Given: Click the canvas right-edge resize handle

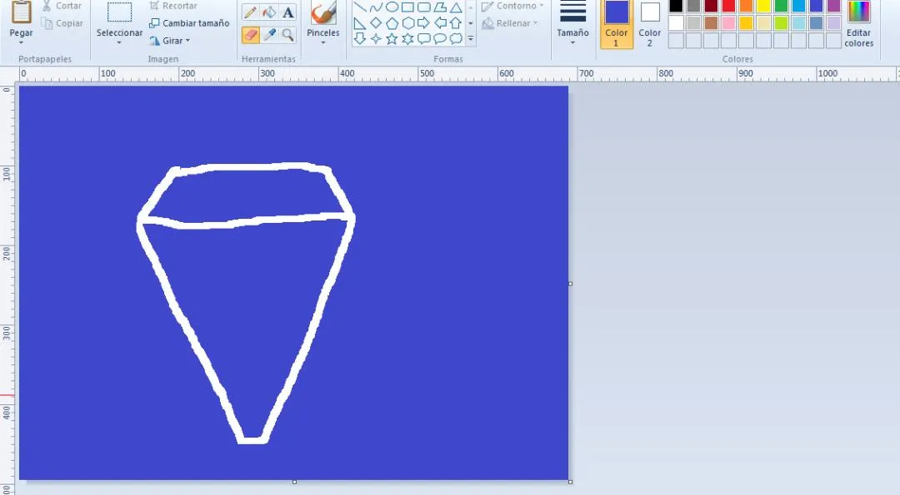Looking at the screenshot, I should [570, 284].
